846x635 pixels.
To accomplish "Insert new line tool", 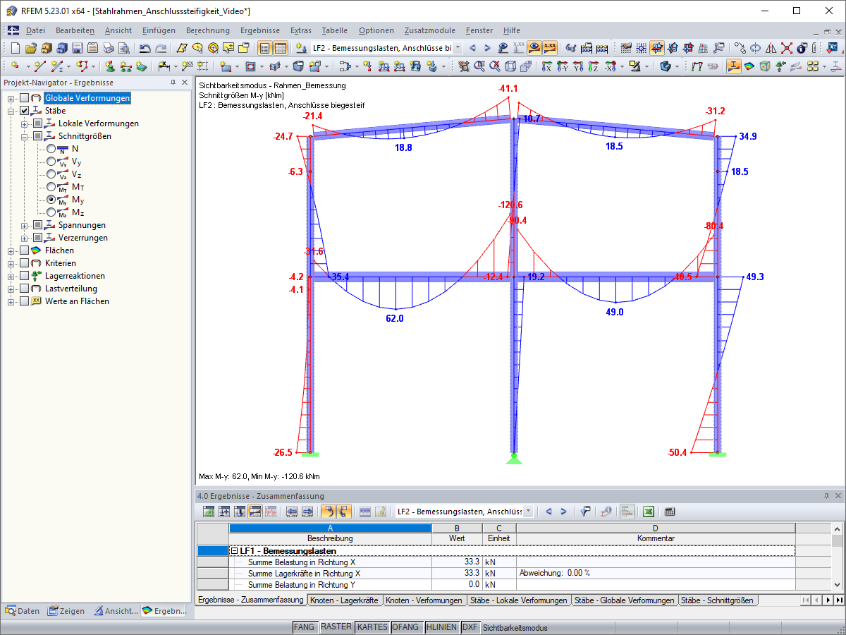I will pos(39,66).
